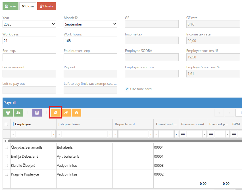Click the add all employees group icon

click(8, 113)
